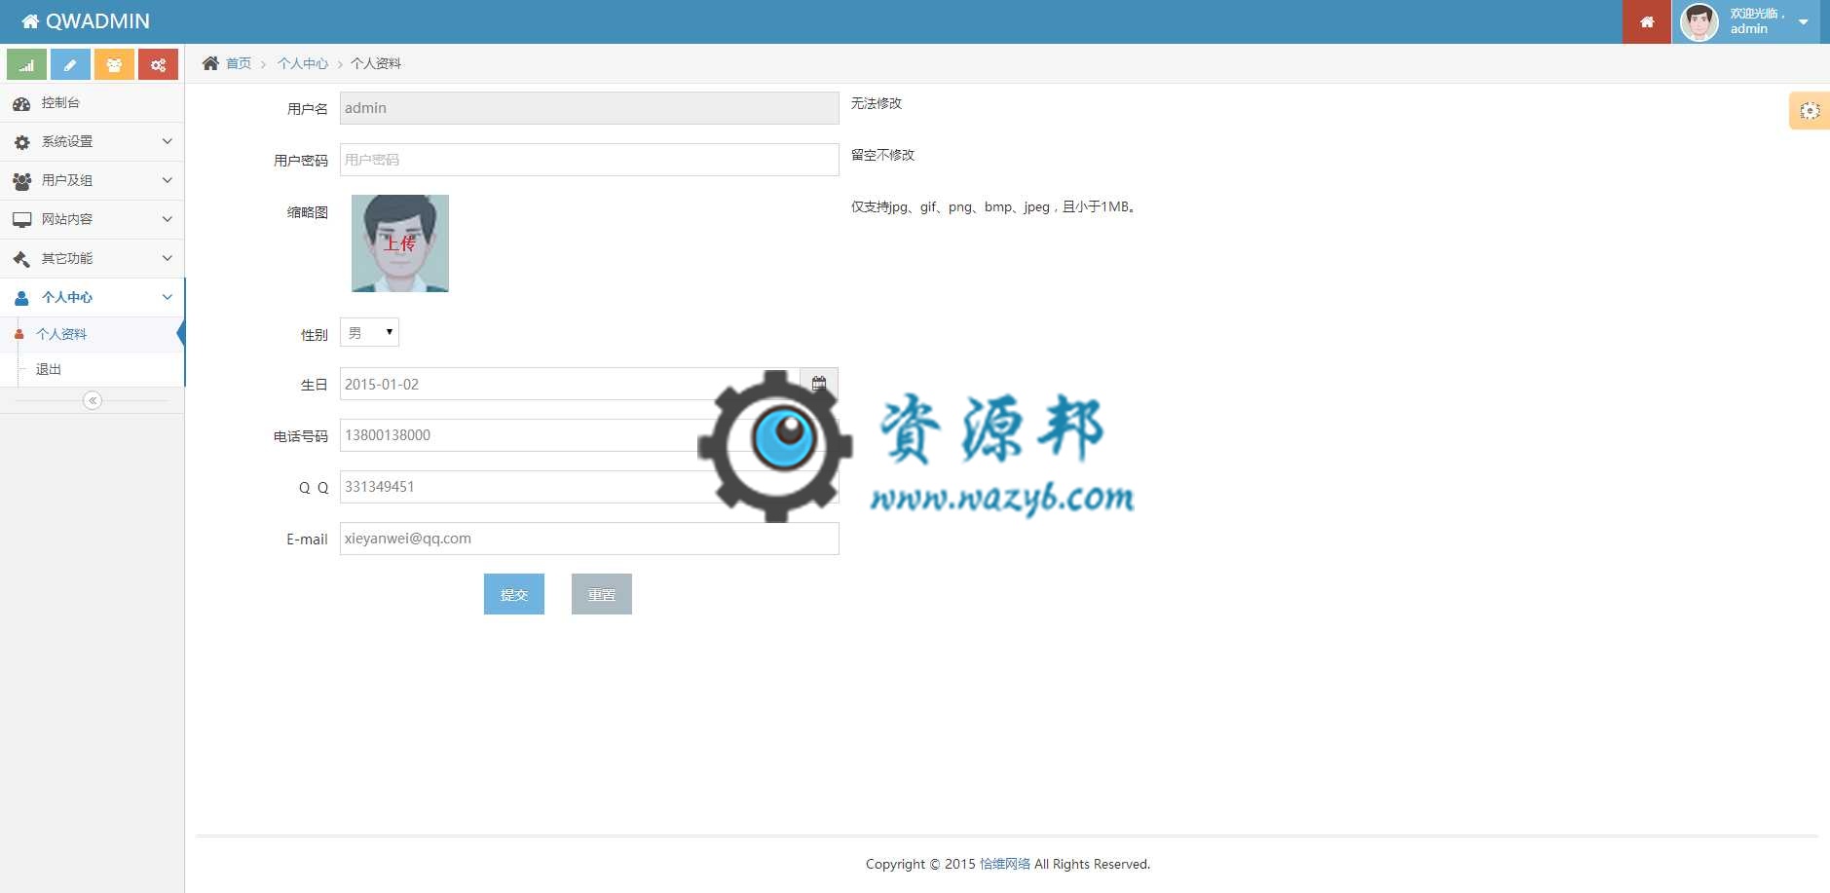
Task: Click the QWADMIN brand title
Action: pos(98,21)
